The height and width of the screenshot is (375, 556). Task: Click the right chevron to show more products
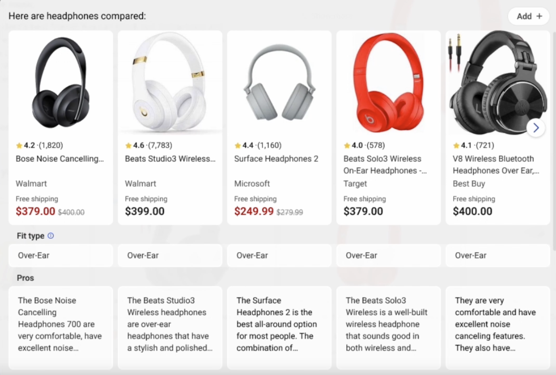point(536,128)
